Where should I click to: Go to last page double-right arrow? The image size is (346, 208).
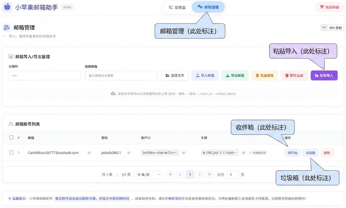click(x=209, y=175)
